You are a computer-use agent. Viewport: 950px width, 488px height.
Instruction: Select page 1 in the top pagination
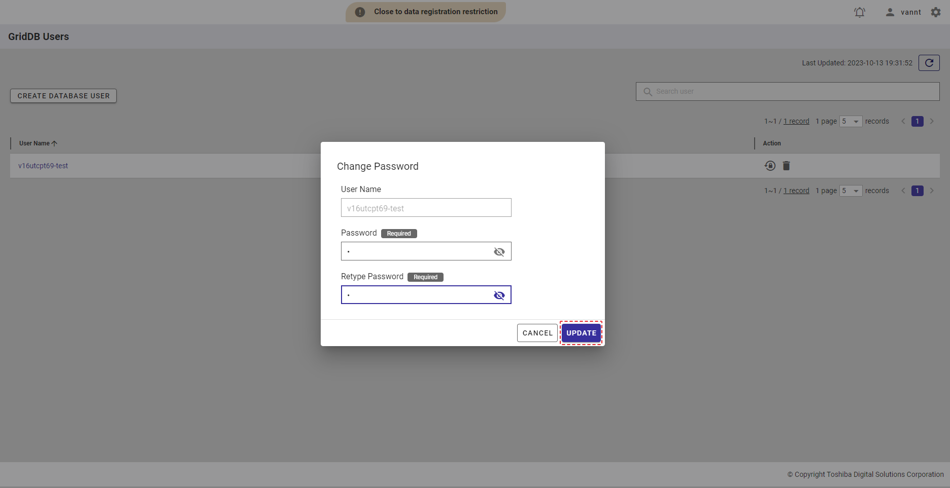(917, 122)
